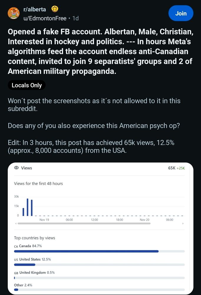Image resolution: width=201 pixels, height=295 pixels.
Task: Click the chart scroll left arrow
Action: coord(16,224)
